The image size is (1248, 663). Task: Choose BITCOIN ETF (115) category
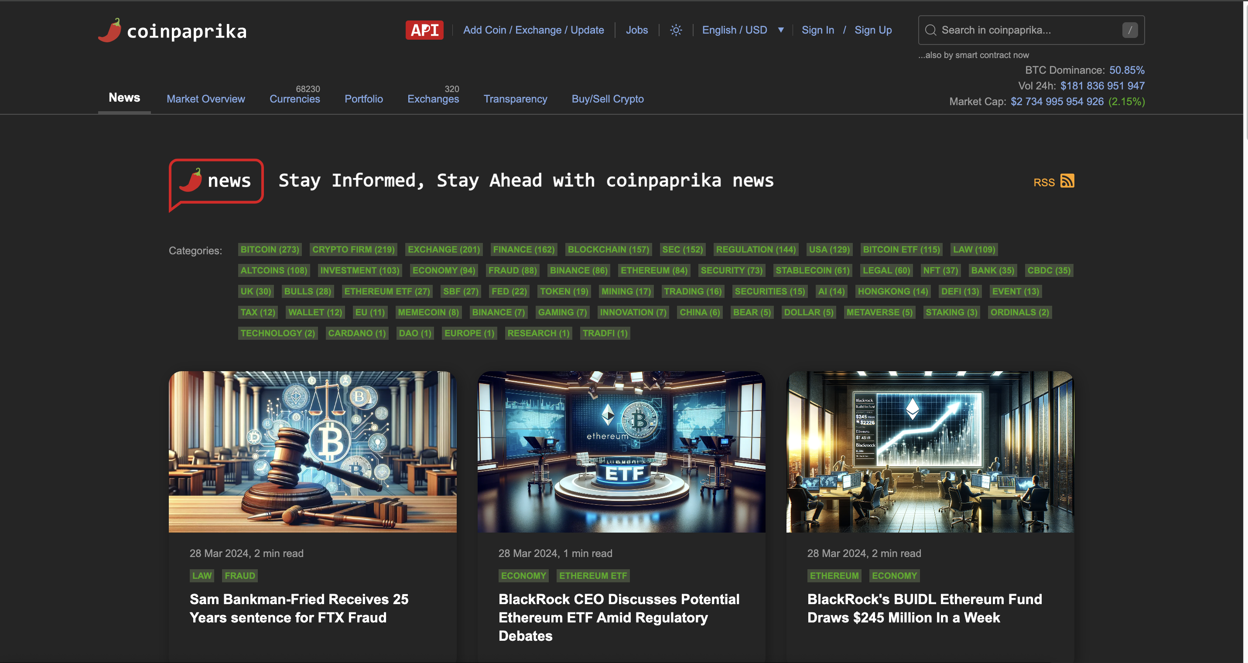[901, 249]
